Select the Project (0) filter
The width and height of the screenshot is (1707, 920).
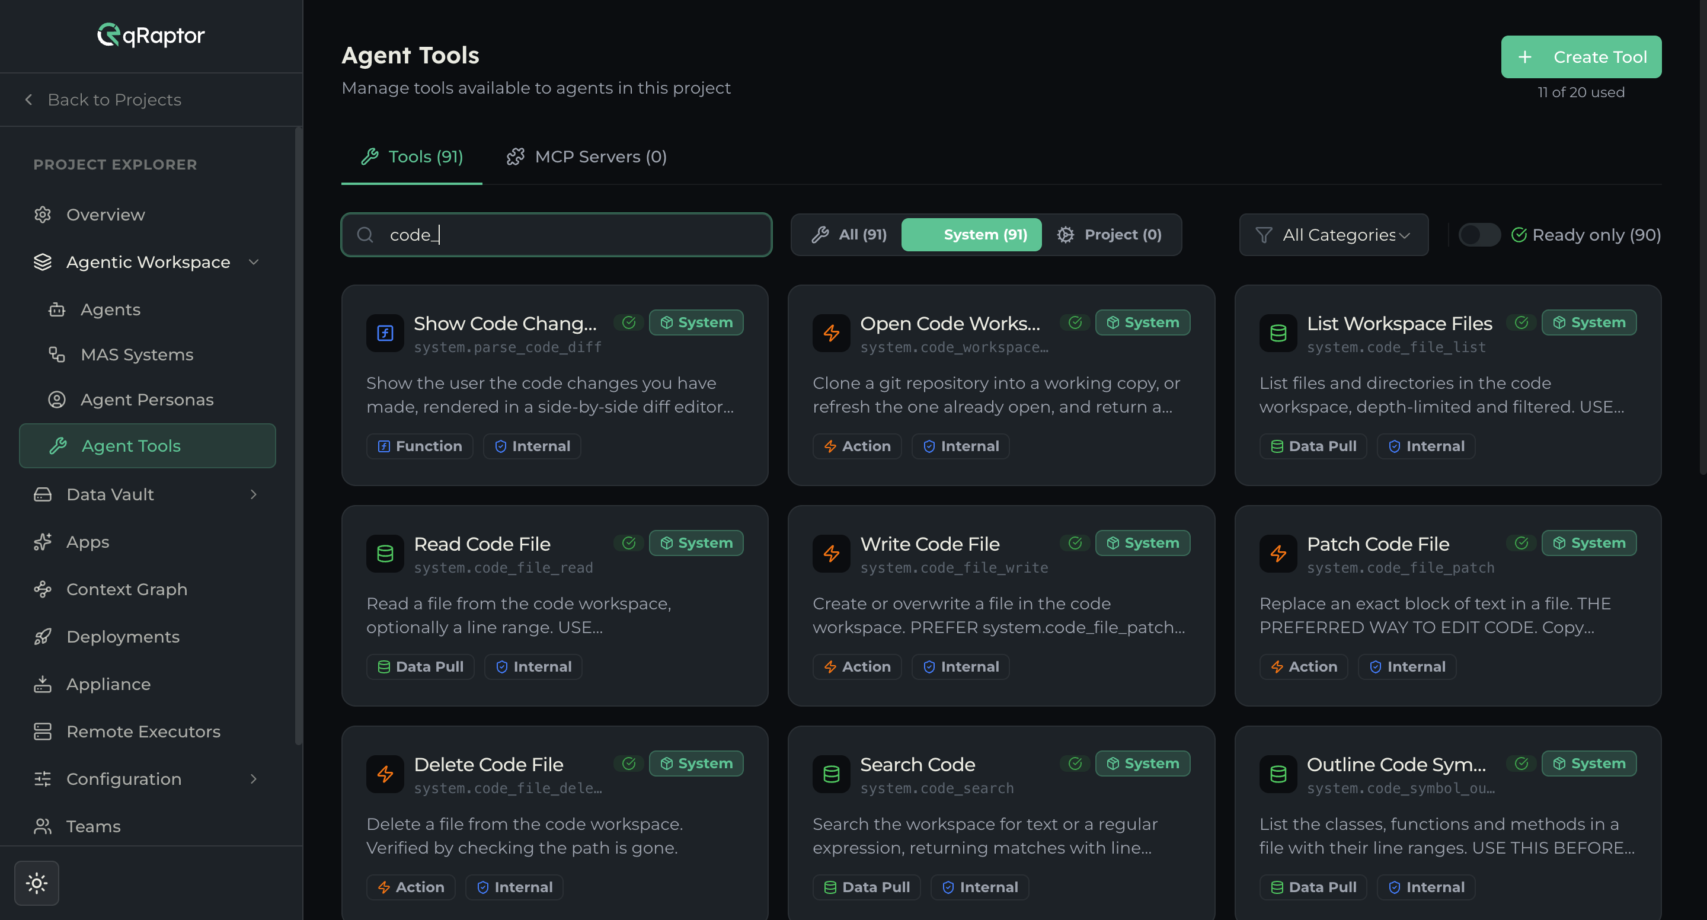[x=1110, y=235]
